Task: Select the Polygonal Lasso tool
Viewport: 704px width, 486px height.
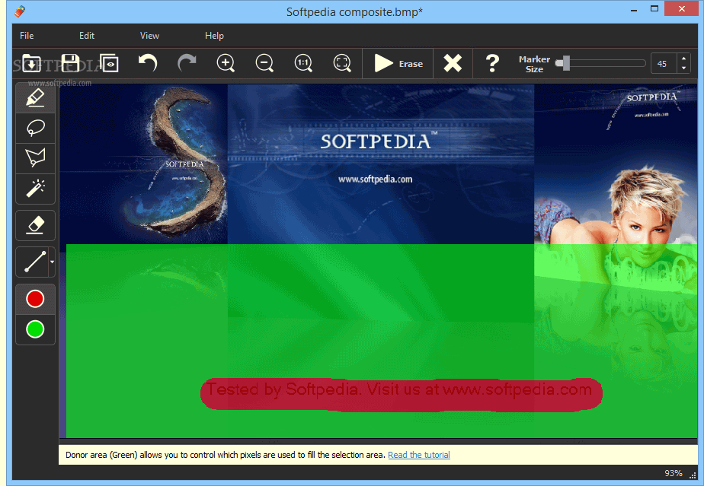Action: tap(36, 158)
